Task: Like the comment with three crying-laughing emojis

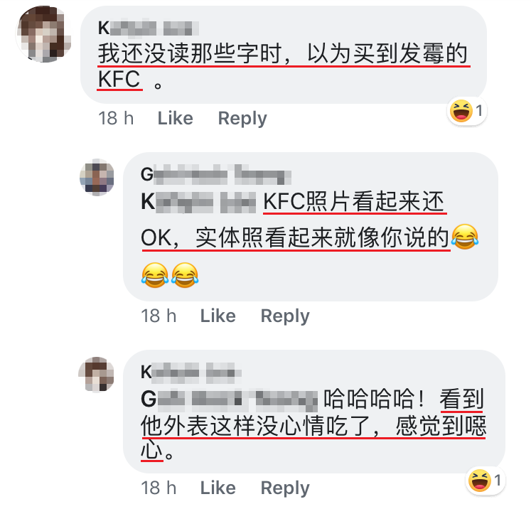Action: pyautogui.click(x=218, y=316)
